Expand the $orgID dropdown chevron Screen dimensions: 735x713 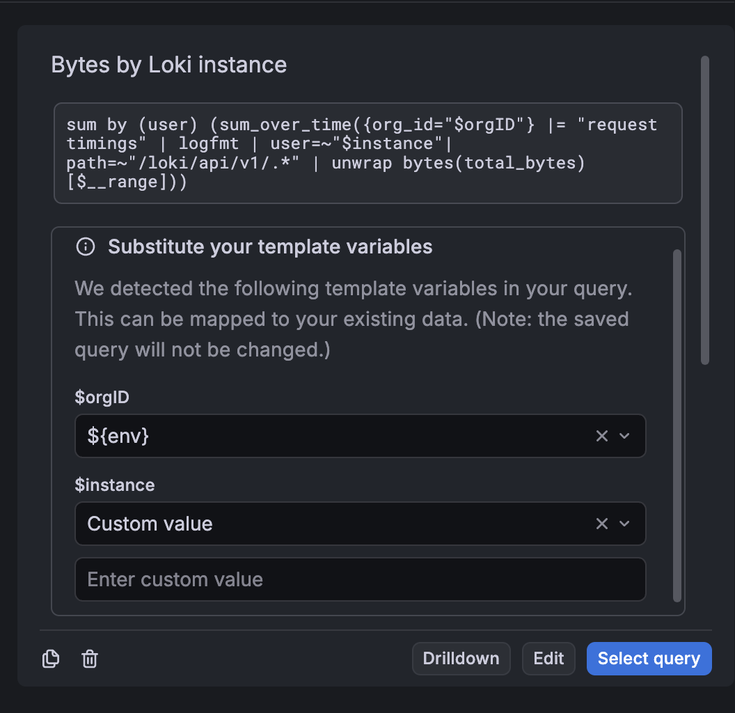(624, 436)
